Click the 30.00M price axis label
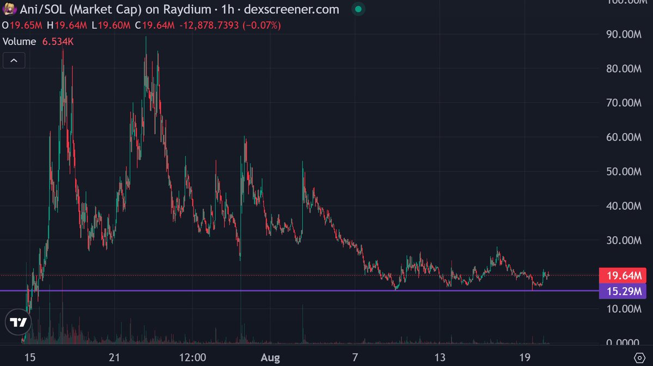 pos(624,240)
